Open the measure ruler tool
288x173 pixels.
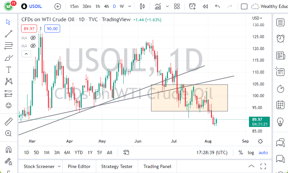tap(9, 122)
